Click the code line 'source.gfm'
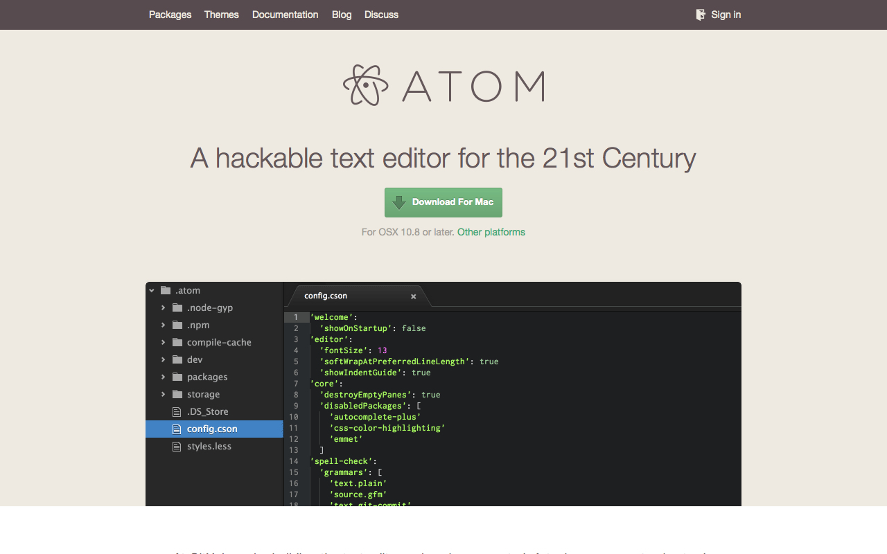This screenshot has width=887, height=554. [358, 494]
